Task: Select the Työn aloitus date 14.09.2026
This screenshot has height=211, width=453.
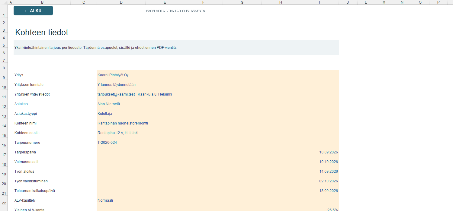Action: coord(329,172)
